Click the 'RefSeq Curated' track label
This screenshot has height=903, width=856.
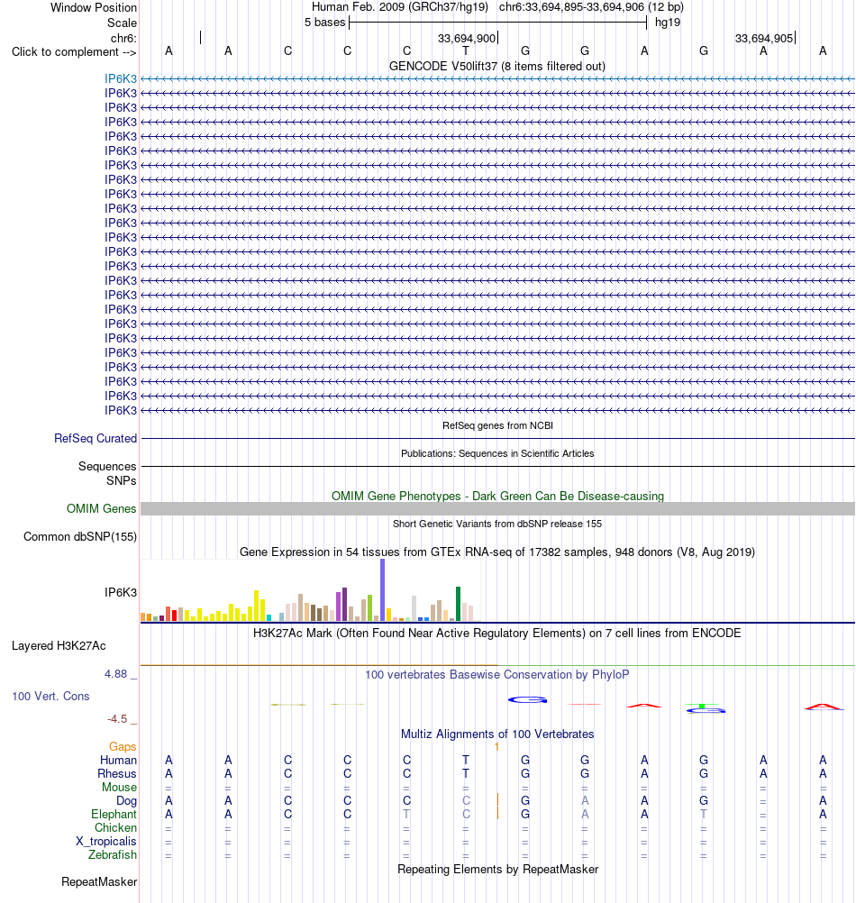click(96, 438)
